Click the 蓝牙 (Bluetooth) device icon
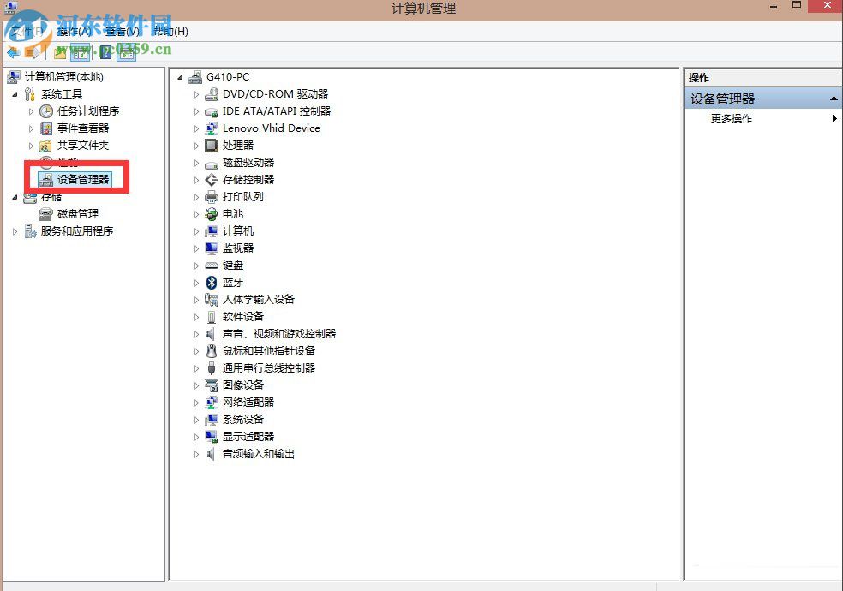Viewport: 843px width, 591px height. tap(212, 283)
